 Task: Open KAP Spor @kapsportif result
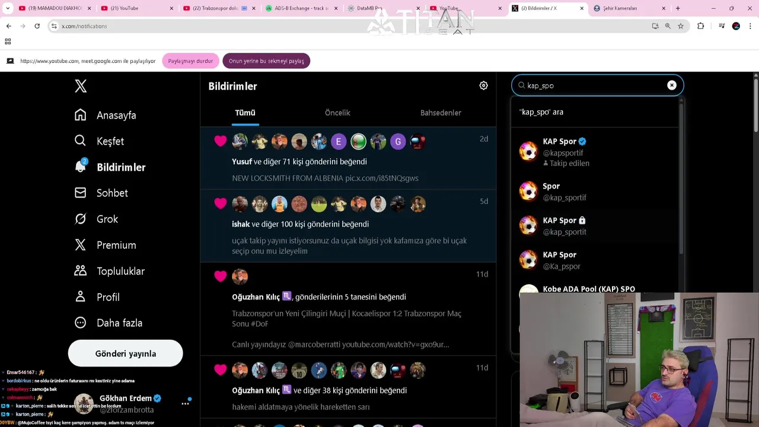[595, 152]
